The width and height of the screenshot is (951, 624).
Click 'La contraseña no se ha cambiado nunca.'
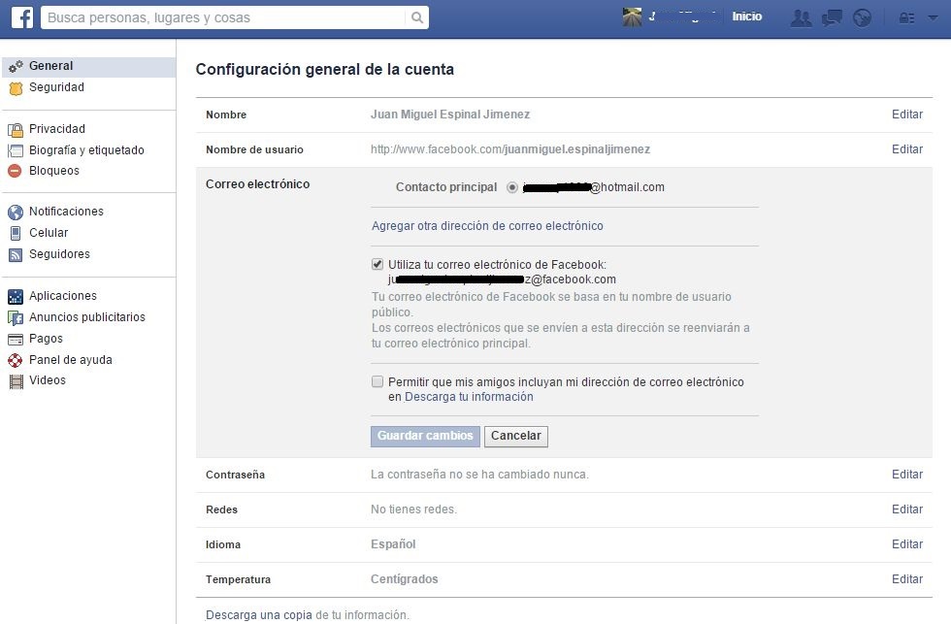click(x=479, y=475)
